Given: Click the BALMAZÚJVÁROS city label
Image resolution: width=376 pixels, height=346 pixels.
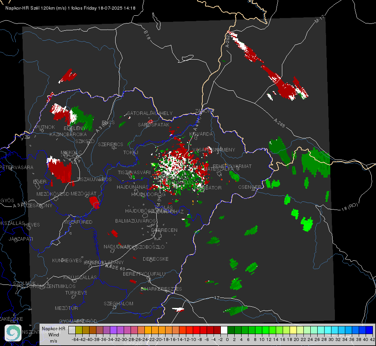Looking at the screenshot, I should 136,221.
